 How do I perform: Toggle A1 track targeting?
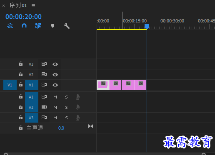(32, 97)
